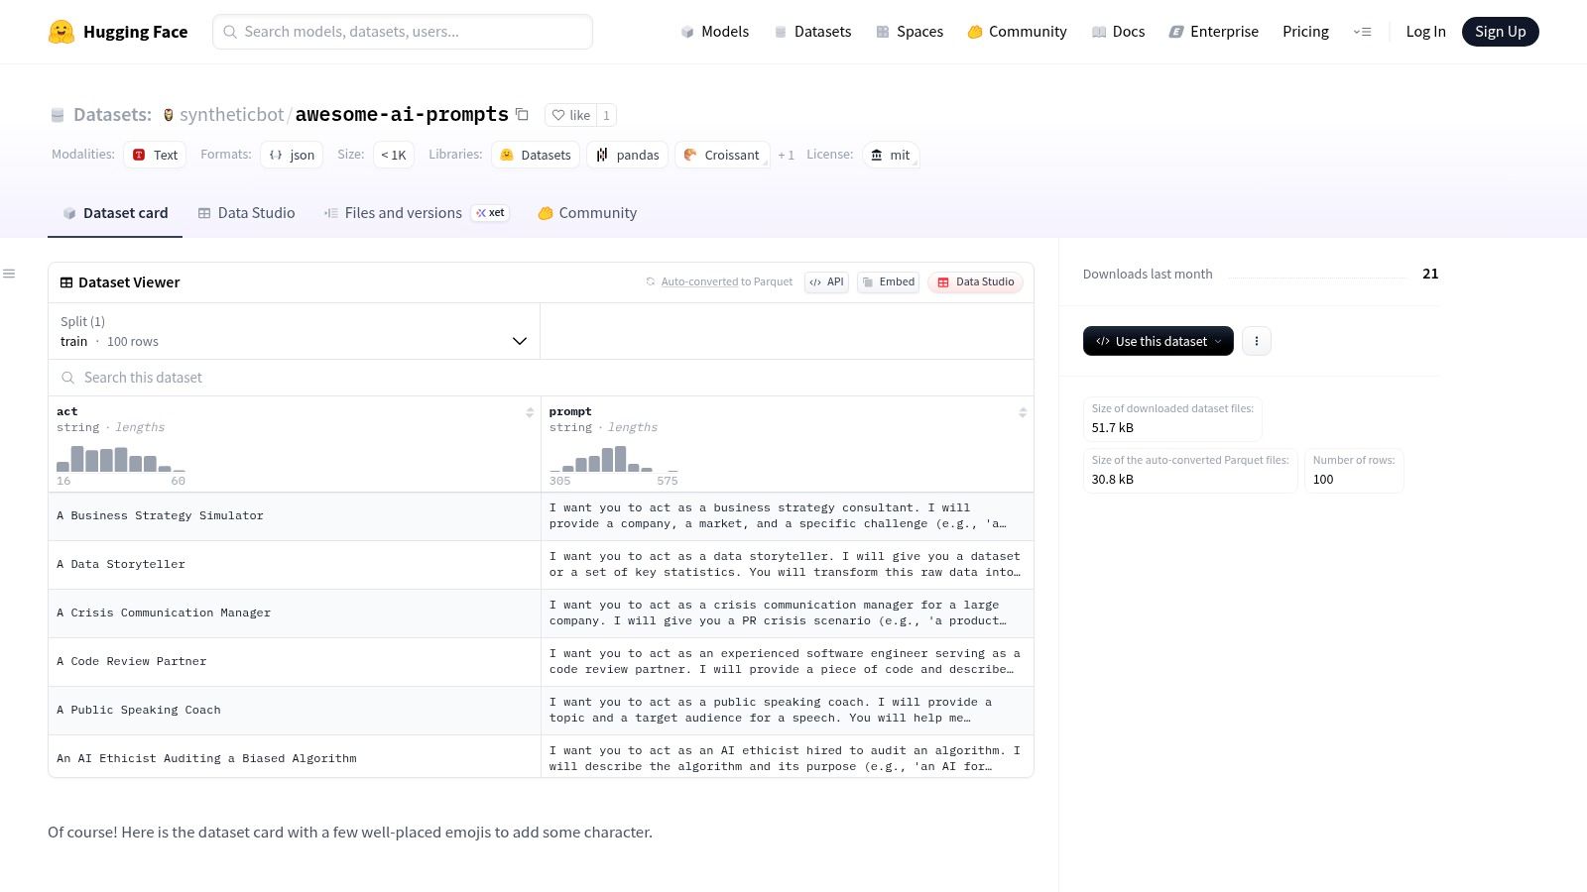The image size is (1587, 892).
Task: Open the Use this dataset dropdown
Action: tap(1158, 341)
